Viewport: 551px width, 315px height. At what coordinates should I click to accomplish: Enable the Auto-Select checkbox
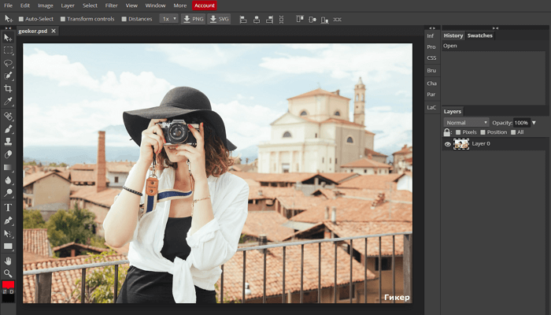[20, 18]
